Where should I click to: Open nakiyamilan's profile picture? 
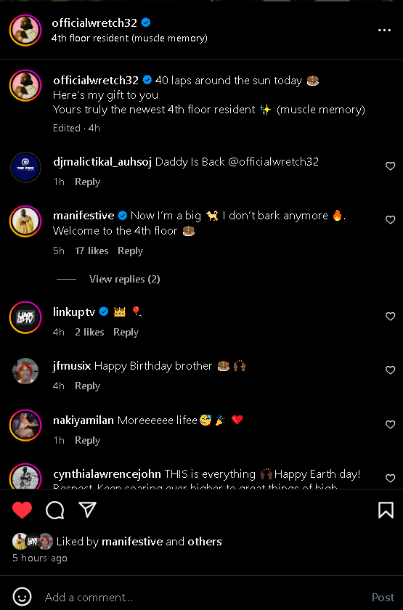point(25,426)
